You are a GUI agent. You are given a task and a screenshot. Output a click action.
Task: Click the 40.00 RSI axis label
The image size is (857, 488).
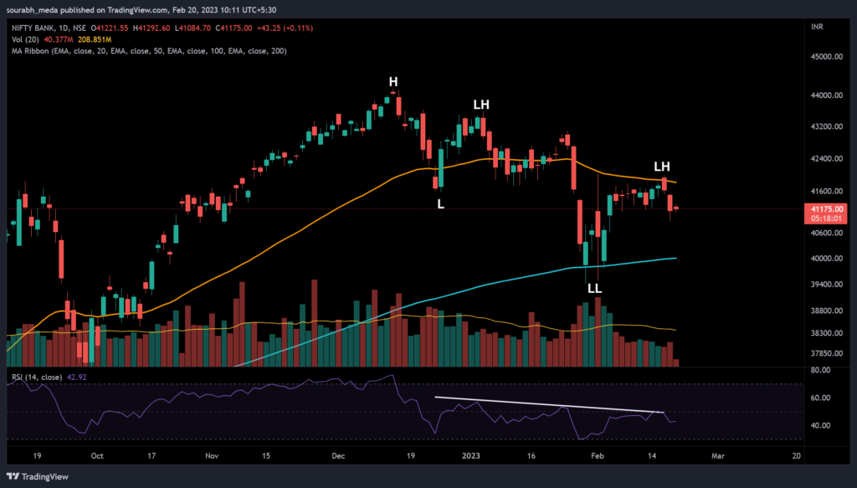822,426
